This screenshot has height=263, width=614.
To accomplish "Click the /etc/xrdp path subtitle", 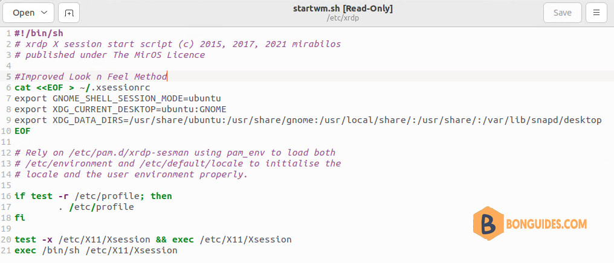I will click(343, 18).
